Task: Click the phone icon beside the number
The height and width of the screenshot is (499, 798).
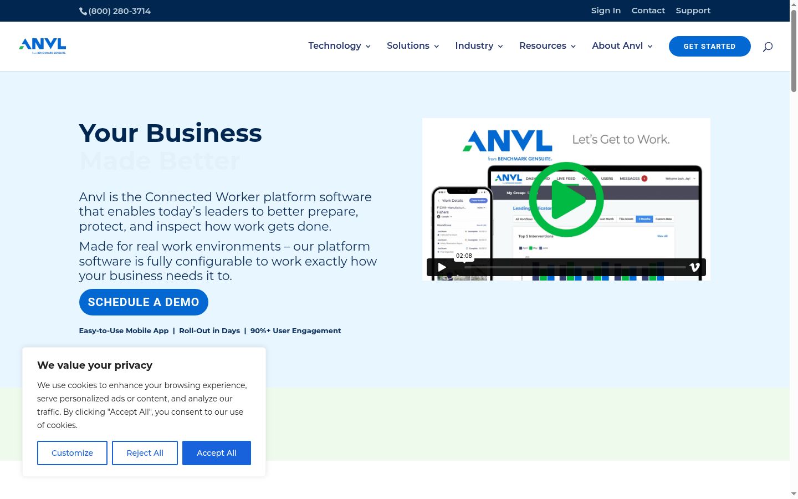Action: click(83, 11)
